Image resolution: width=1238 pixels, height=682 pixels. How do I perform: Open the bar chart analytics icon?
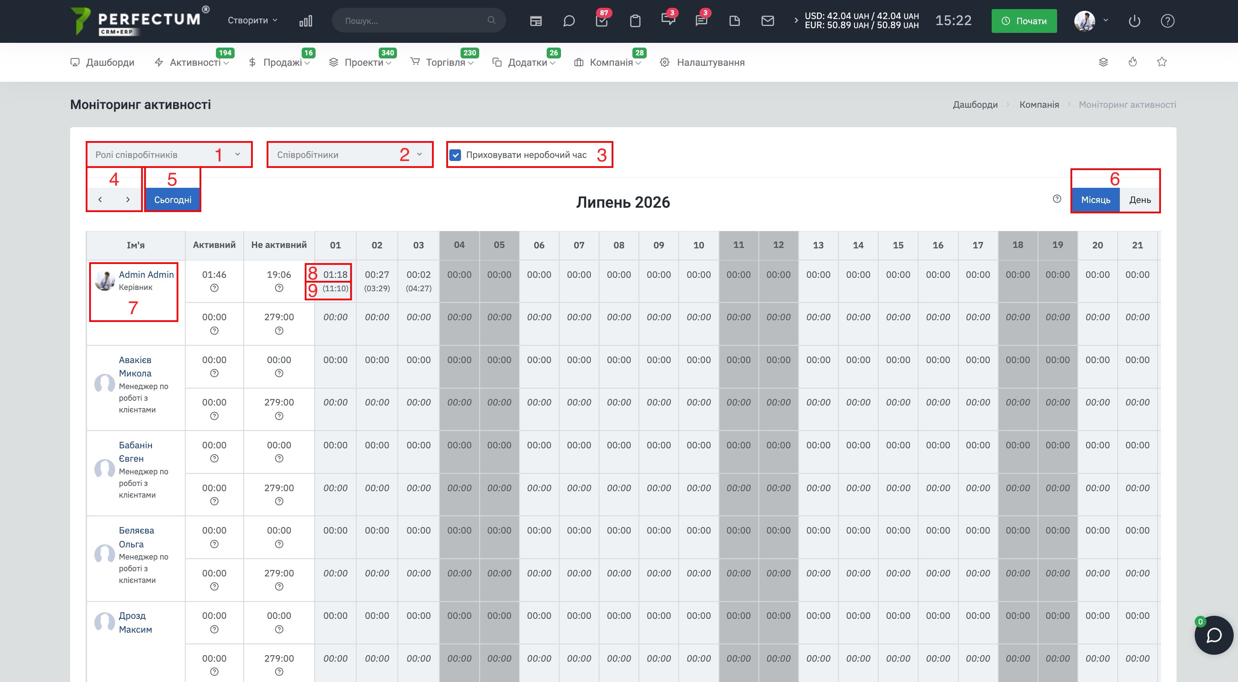(x=306, y=21)
